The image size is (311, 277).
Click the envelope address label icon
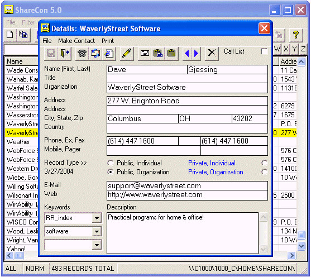coord(145,54)
